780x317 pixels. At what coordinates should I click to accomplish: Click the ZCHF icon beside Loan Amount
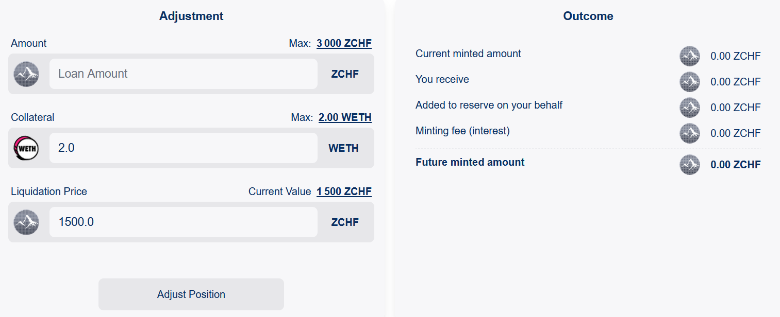click(x=26, y=74)
